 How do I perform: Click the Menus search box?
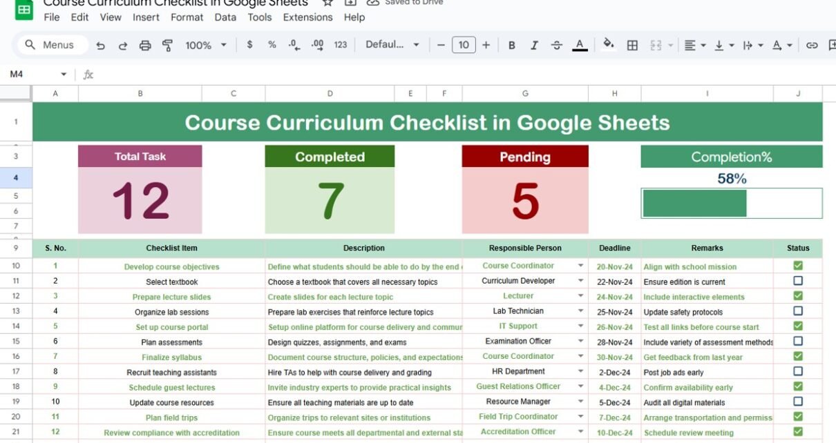pos(53,45)
